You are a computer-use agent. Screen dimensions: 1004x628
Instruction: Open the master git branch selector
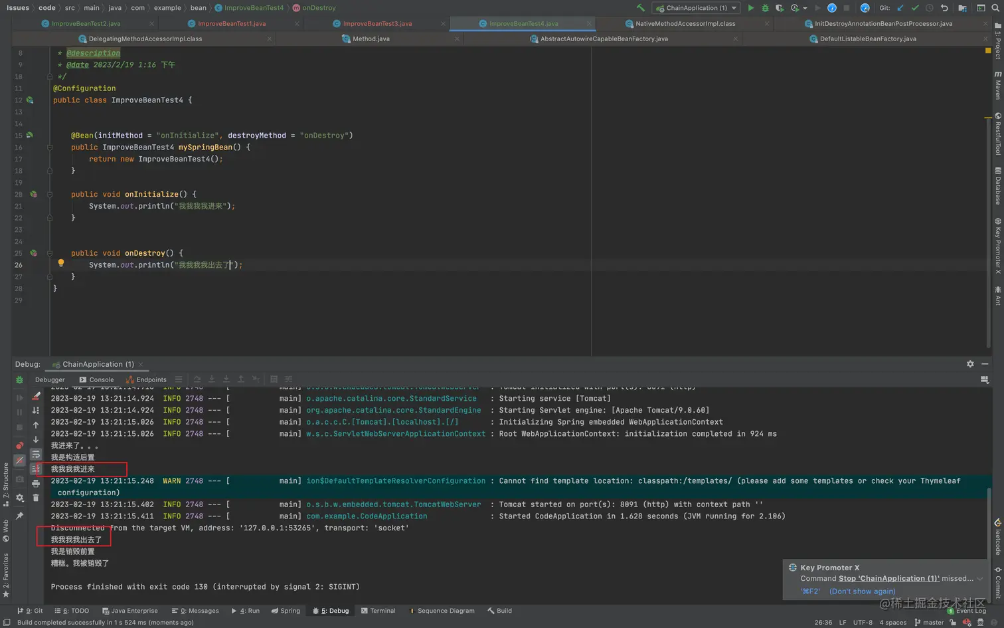click(x=929, y=623)
